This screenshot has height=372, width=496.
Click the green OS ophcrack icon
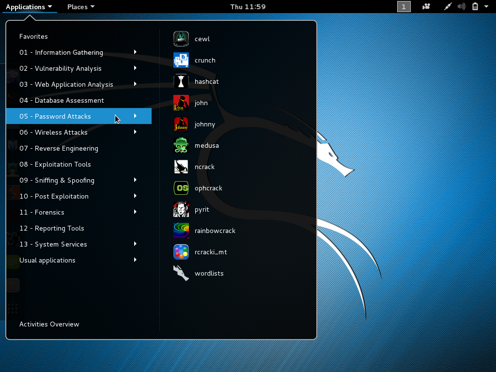click(181, 188)
